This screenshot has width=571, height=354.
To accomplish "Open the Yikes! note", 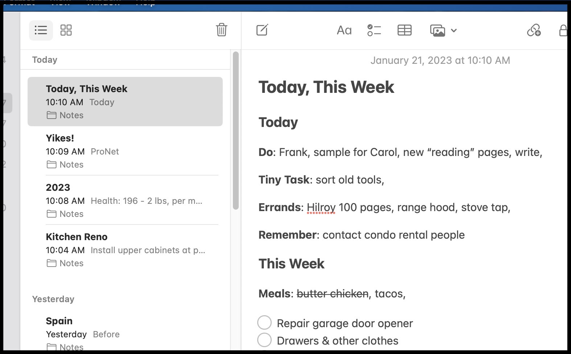I will pos(125,151).
